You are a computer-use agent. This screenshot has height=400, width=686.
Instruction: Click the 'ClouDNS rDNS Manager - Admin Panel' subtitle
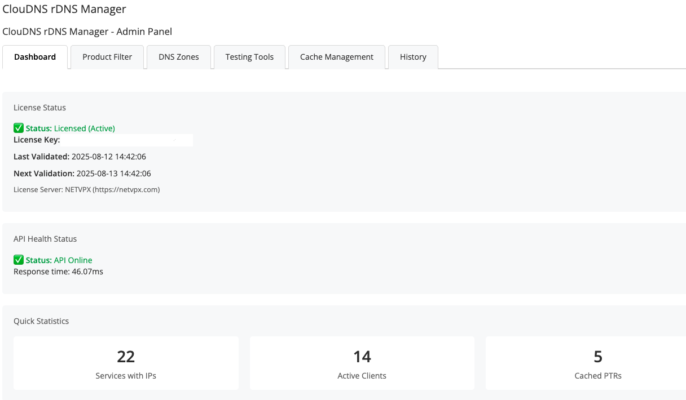87,32
